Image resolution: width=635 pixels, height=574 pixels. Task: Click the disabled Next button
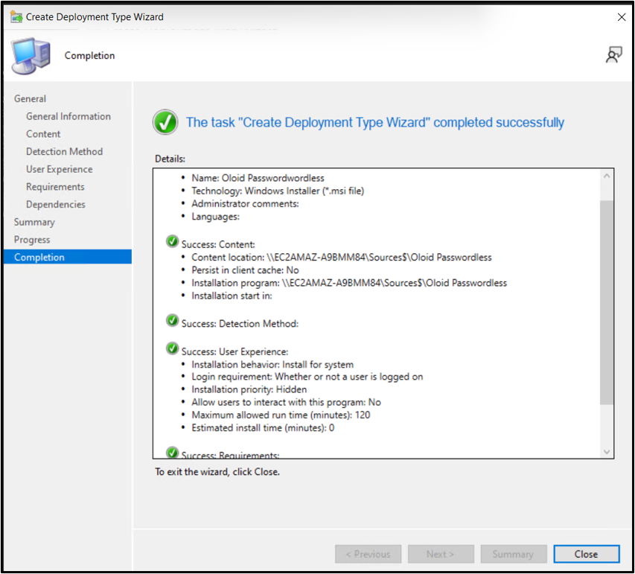(441, 554)
